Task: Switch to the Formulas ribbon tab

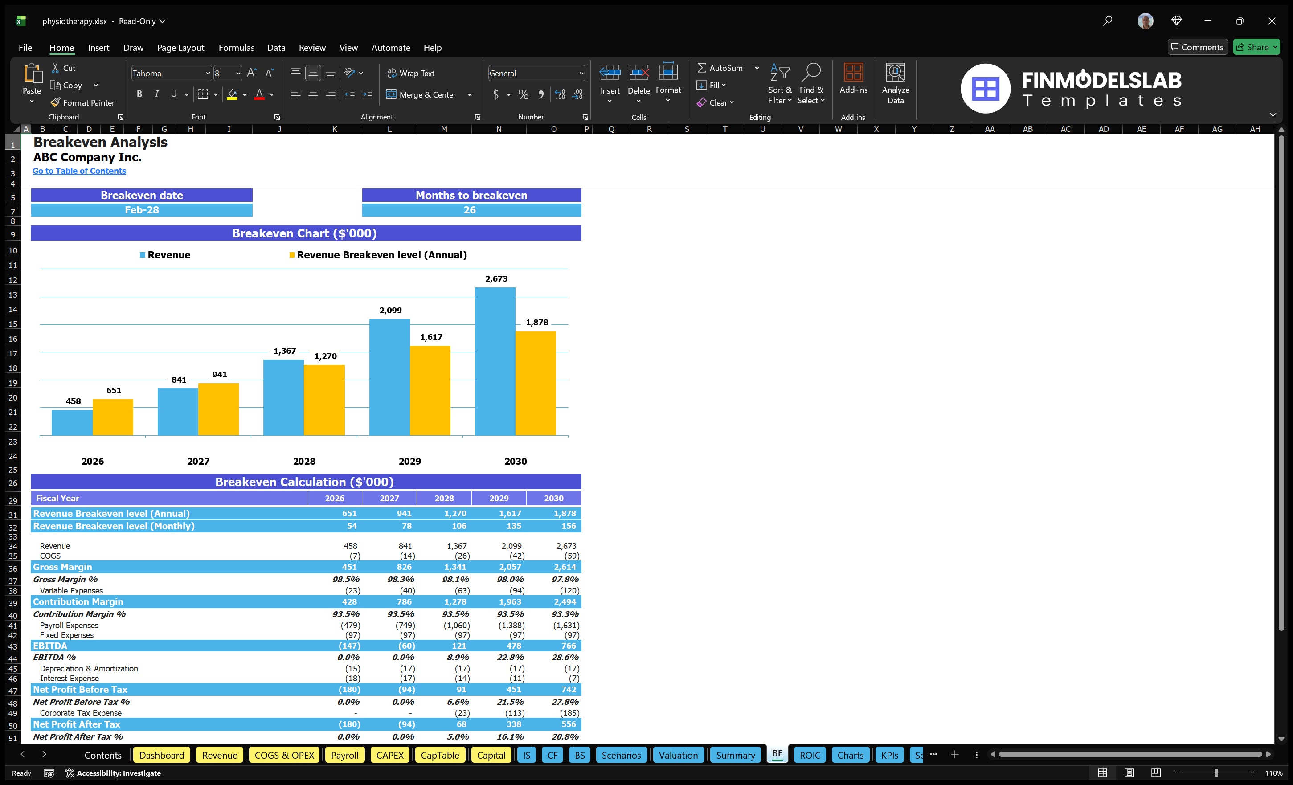Action: click(x=236, y=48)
